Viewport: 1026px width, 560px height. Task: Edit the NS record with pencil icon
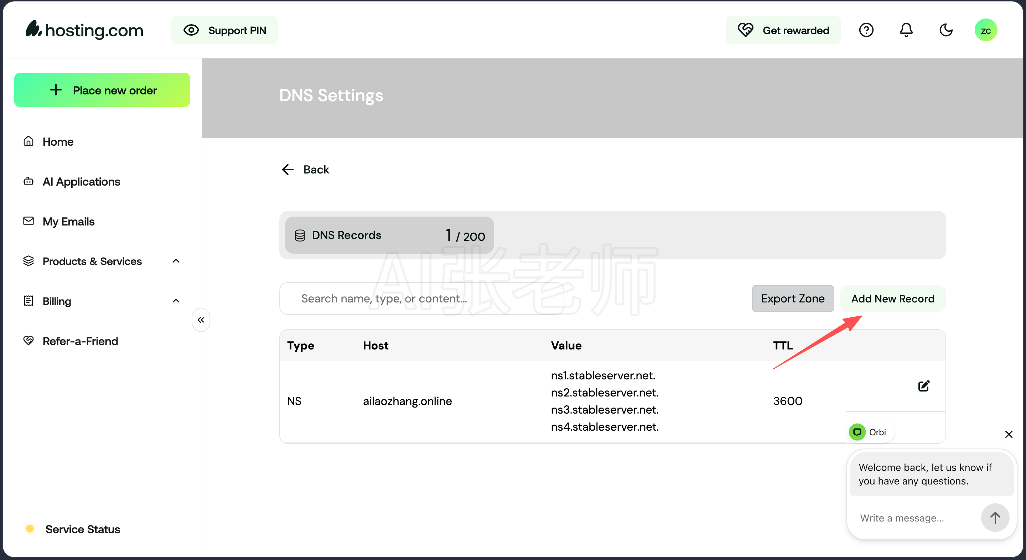[x=924, y=386]
